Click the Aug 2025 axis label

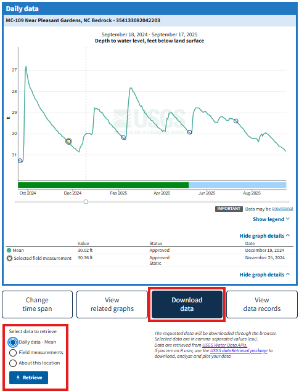click(252, 193)
